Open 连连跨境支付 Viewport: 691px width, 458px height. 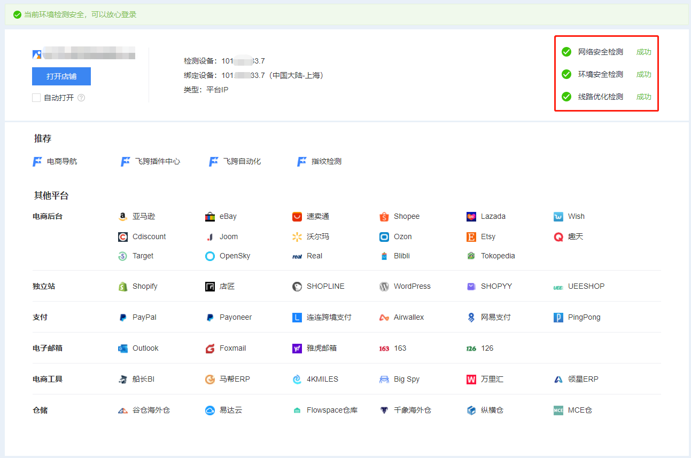322,317
